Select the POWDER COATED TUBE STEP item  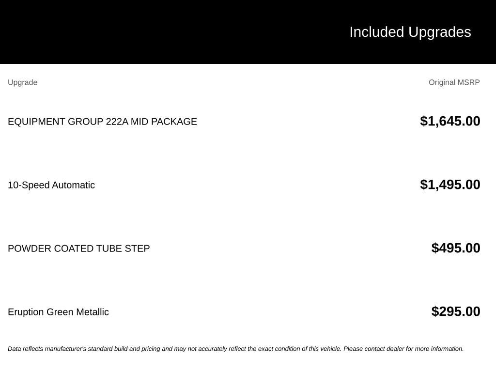pos(79,248)
